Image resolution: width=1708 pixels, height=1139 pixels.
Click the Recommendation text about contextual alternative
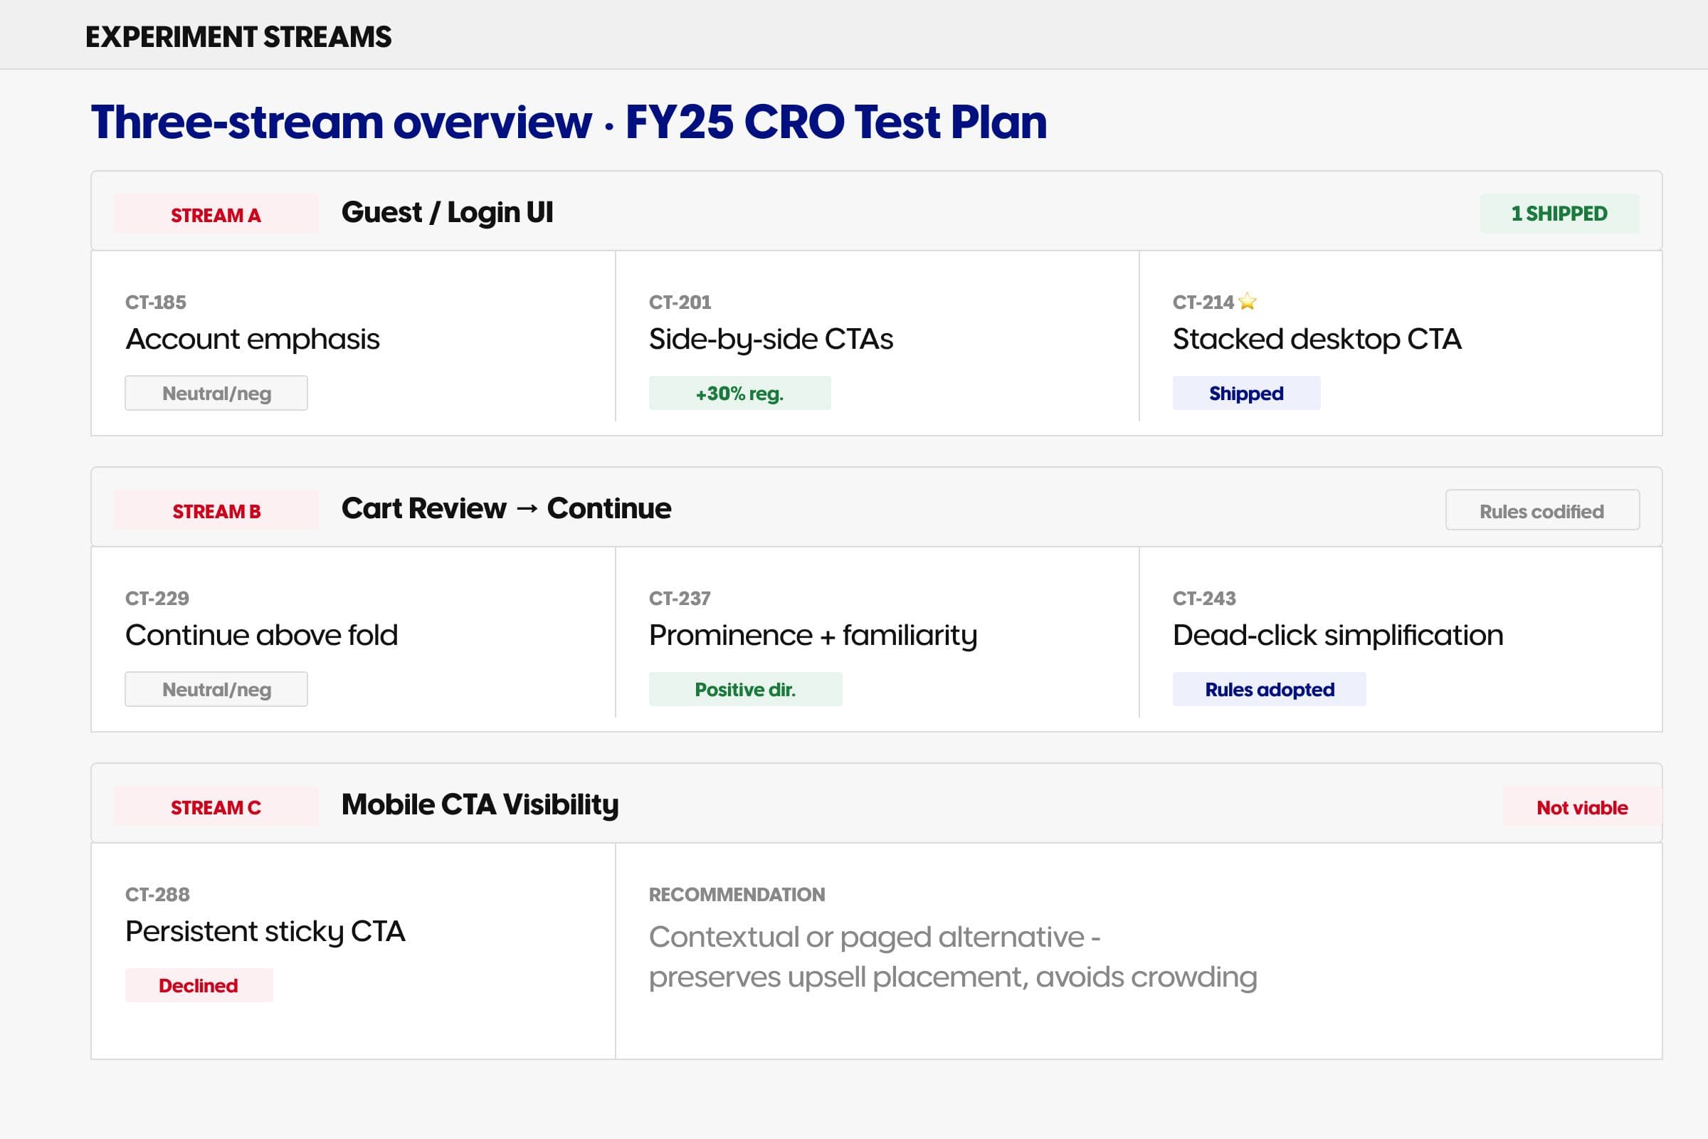tap(952, 957)
